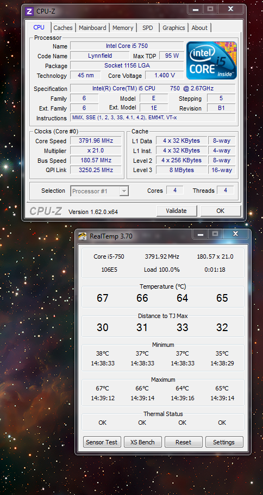Close the RealTemp window

tap(235, 234)
